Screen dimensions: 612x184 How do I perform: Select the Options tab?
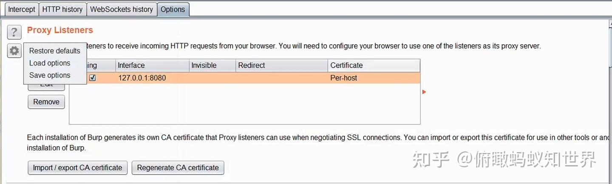coord(173,9)
